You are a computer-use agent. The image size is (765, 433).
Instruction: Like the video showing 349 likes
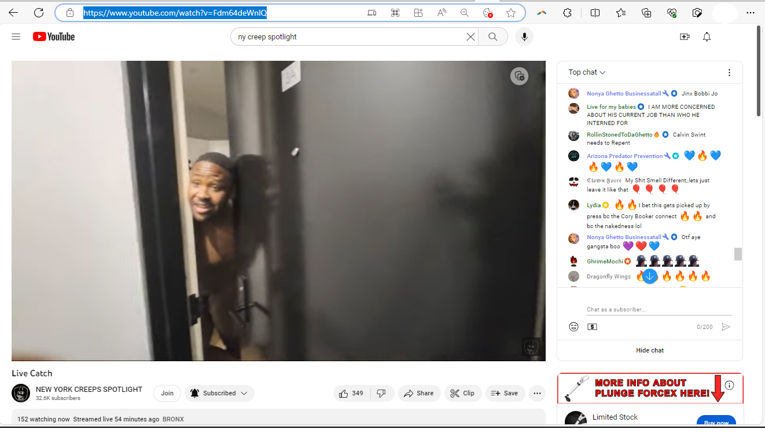(x=351, y=393)
